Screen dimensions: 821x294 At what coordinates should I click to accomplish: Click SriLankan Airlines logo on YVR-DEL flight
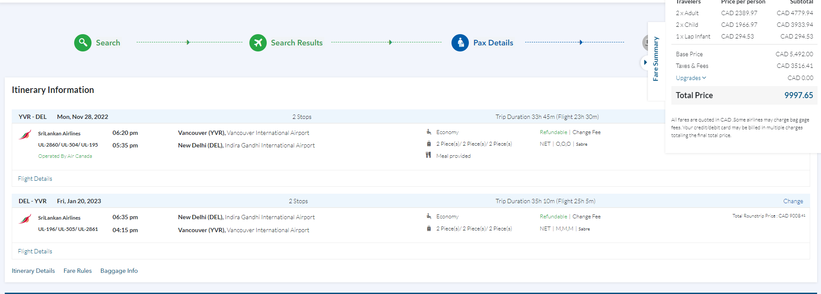(25, 135)
